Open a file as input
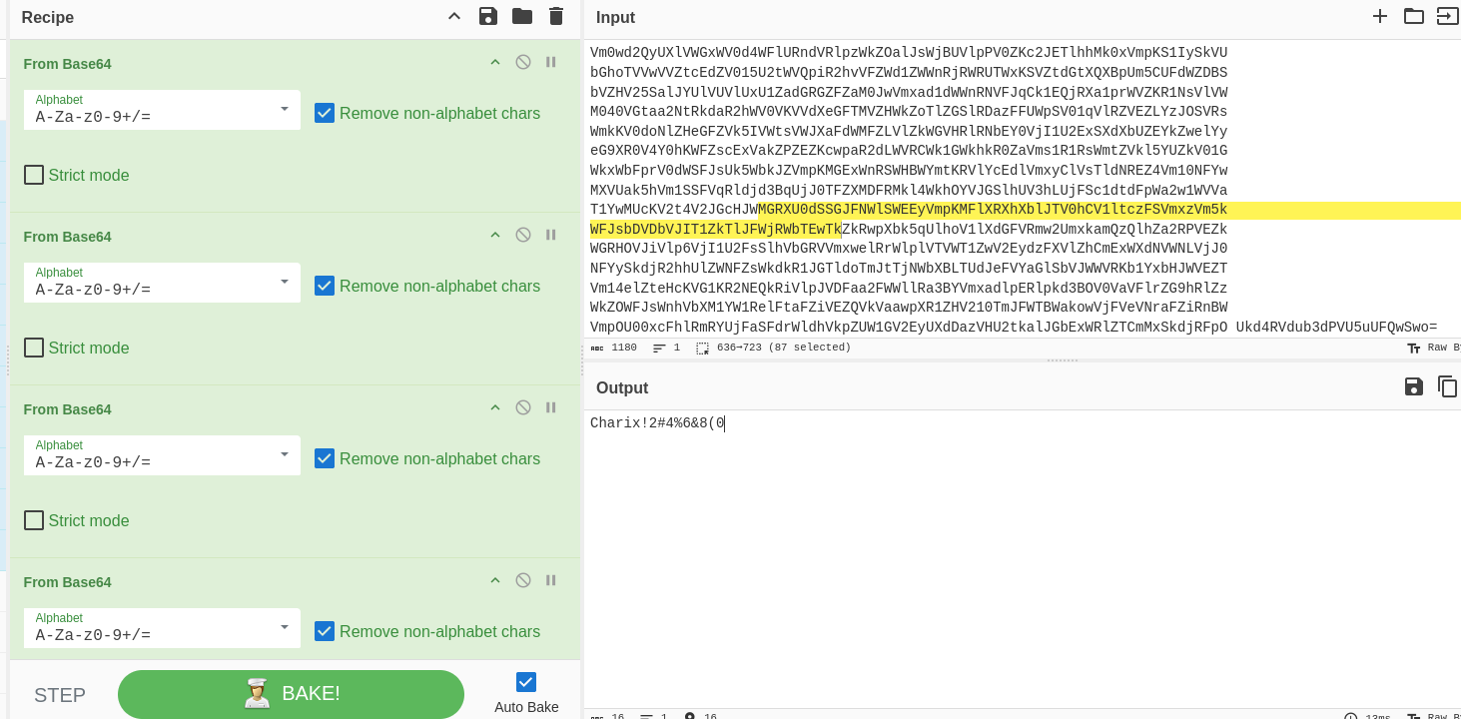Screen dimensions: 1461x719 pos(1447,16)
